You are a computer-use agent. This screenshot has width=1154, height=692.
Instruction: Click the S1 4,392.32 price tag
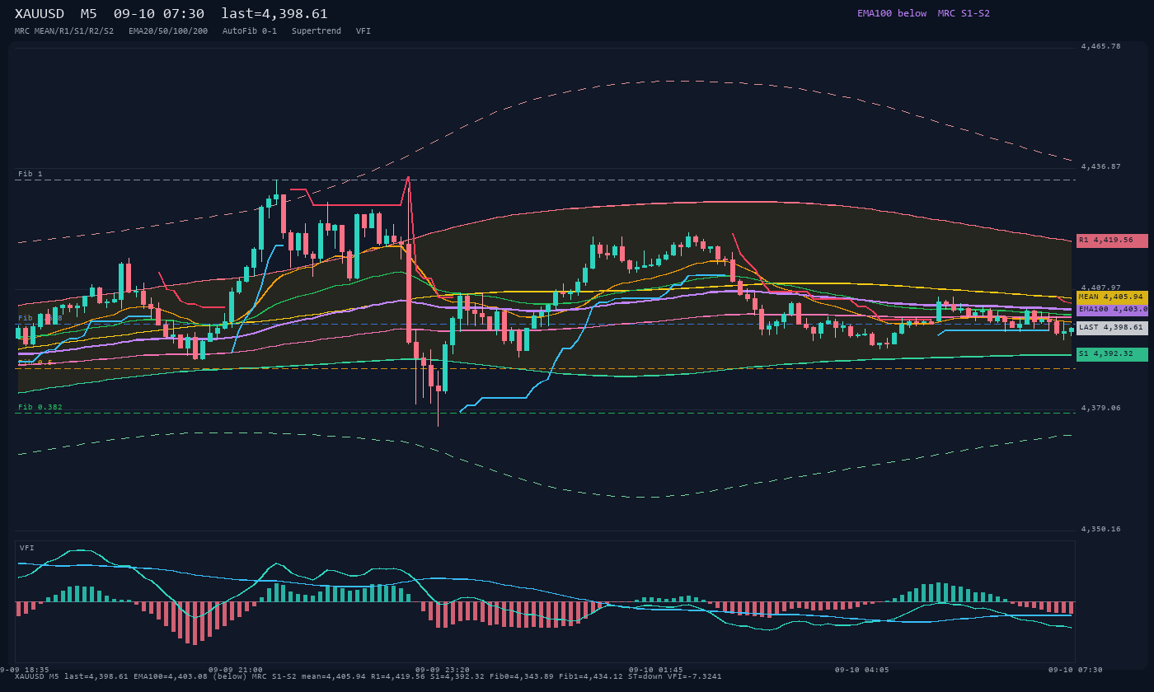click(1112, 354)
